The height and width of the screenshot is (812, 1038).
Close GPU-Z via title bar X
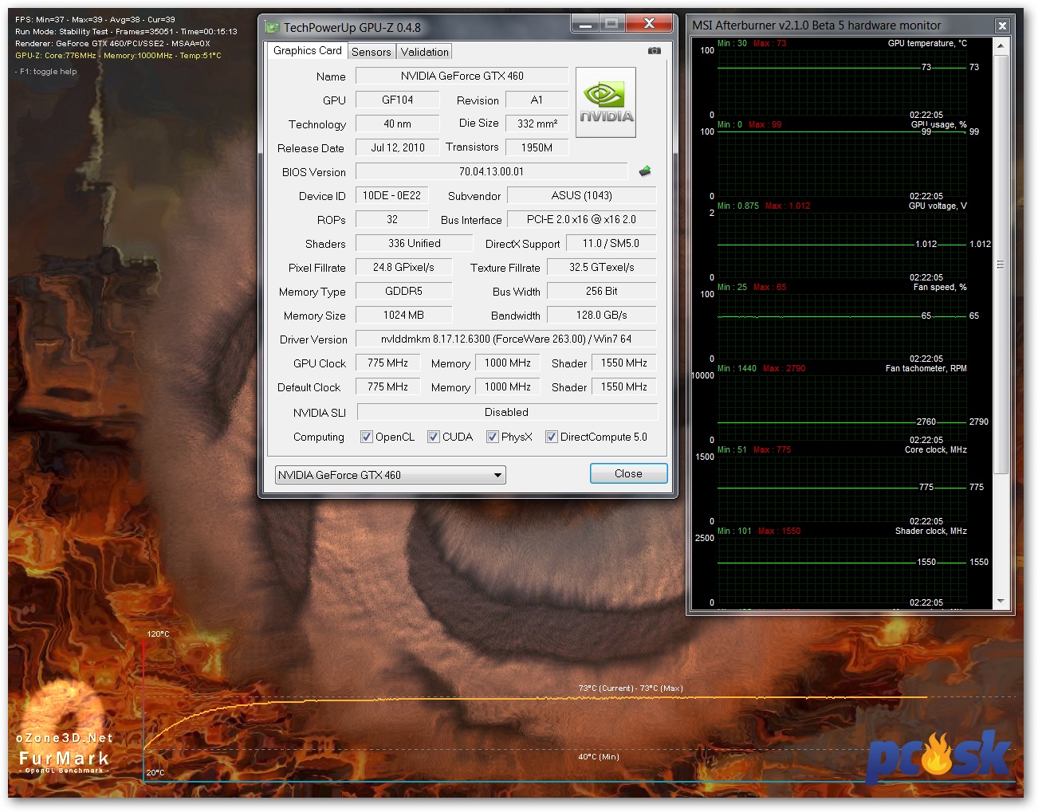pos(649,24)
